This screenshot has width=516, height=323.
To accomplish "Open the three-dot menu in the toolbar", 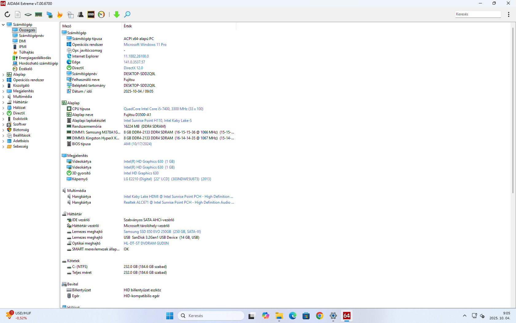I will (509, 14).
